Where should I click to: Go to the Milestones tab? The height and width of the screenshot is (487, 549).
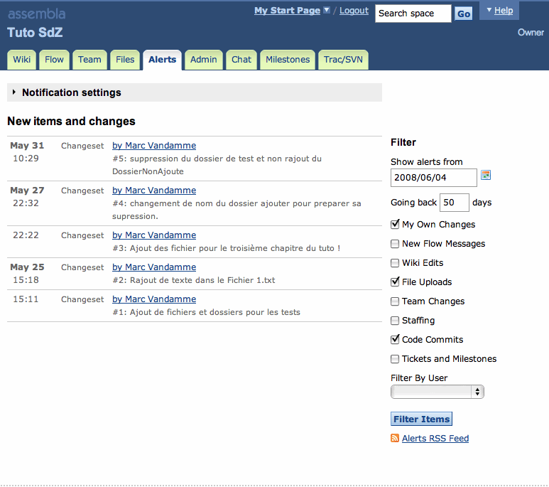click(288, 60)
